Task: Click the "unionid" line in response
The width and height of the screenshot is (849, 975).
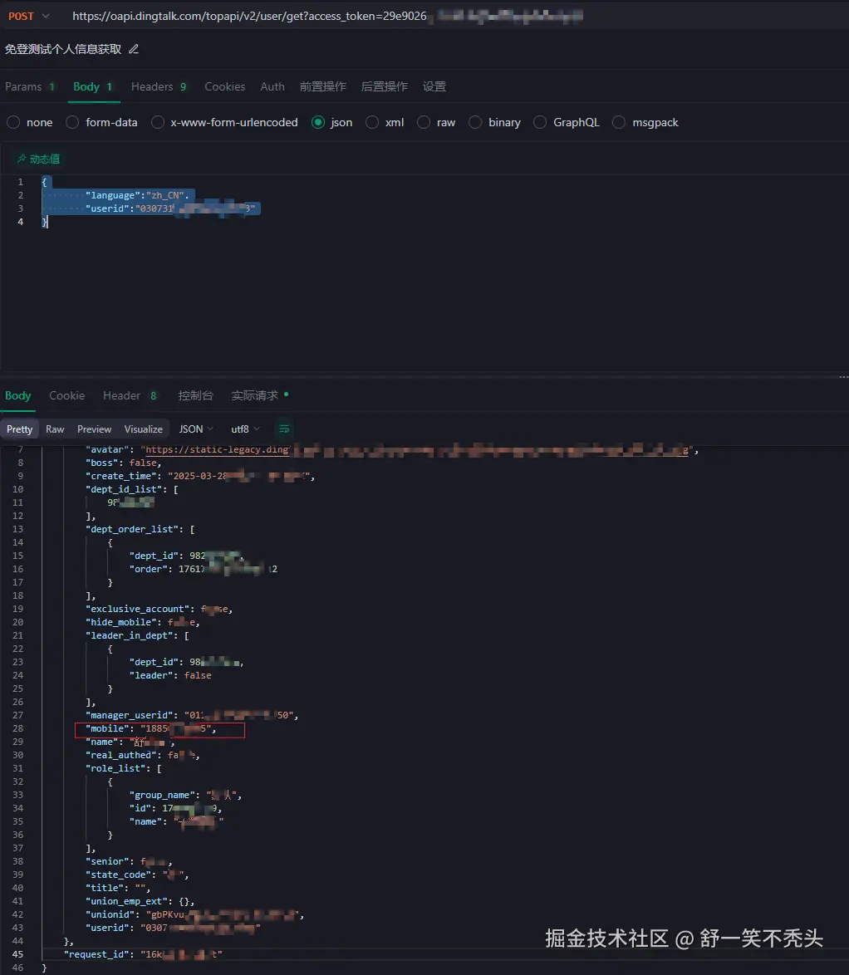Action: pyautogui.click(x=194, y=914)
